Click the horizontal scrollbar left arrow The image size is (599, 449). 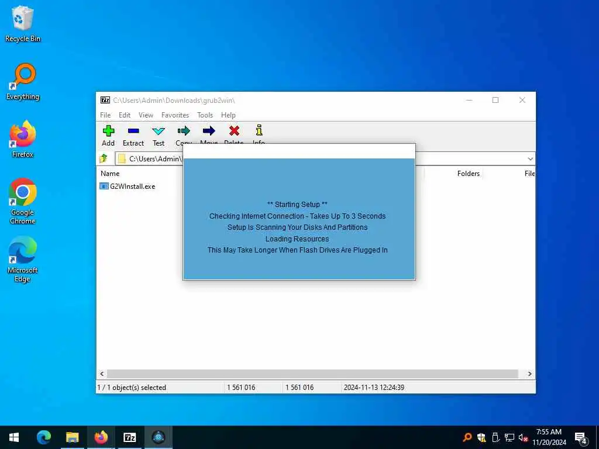point(102,374)
